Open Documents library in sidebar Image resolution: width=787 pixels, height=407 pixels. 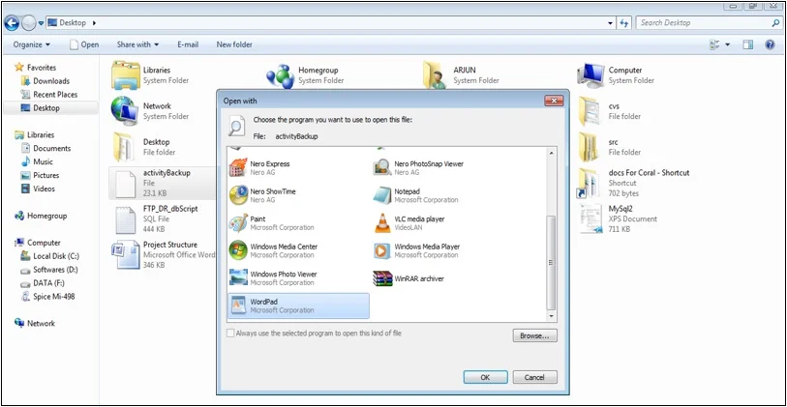pyautogui.click(x=45, y=148)
